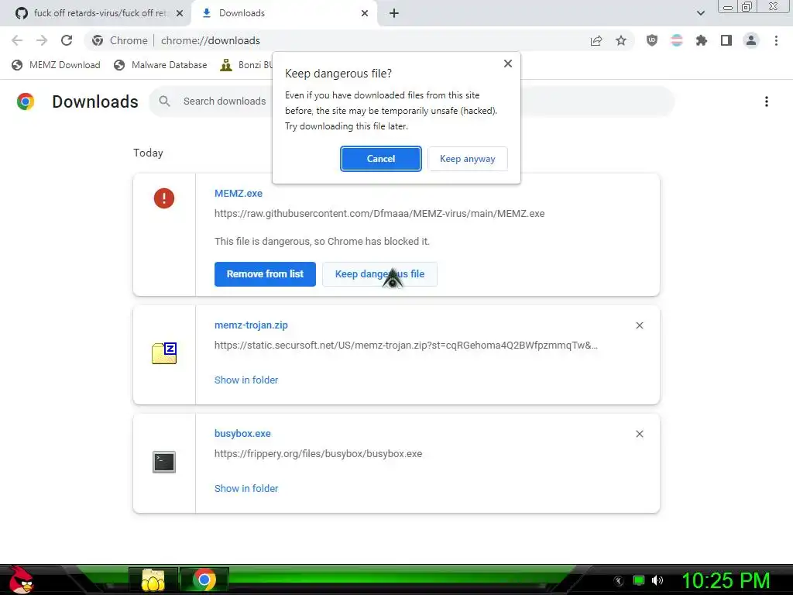This screenshot has width=793, height=595.
Task: Go back with the browser back arrow
Action: 17,40
